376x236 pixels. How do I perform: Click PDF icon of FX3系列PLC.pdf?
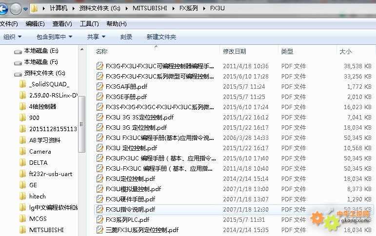point(99,219)
